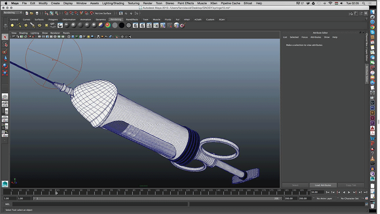The width and height of the screenshot is (380, 214).
Task: Open the Channel Box / Layer Editor side tab
Action: (x=366, y=47)
